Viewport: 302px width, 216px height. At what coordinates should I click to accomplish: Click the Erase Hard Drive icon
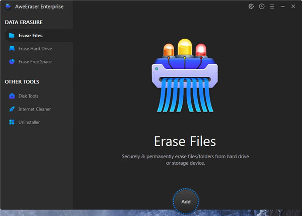click(12, 49)
